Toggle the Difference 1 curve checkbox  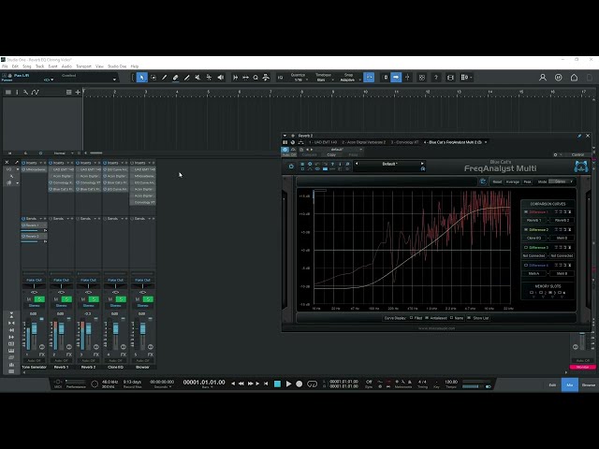click(526, 212)
